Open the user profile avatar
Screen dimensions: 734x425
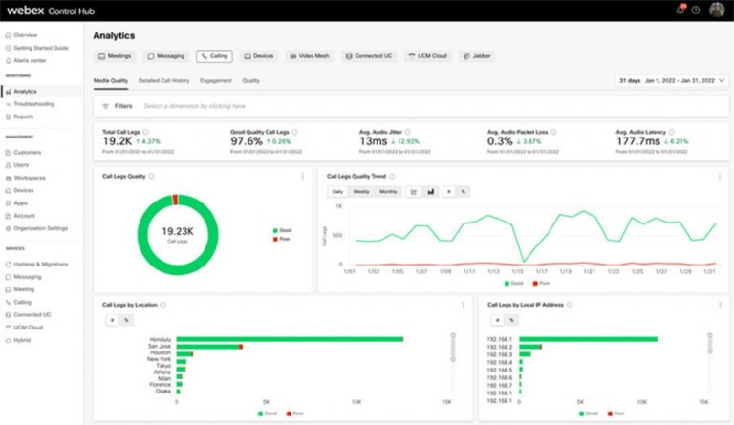tap(716, 10)
